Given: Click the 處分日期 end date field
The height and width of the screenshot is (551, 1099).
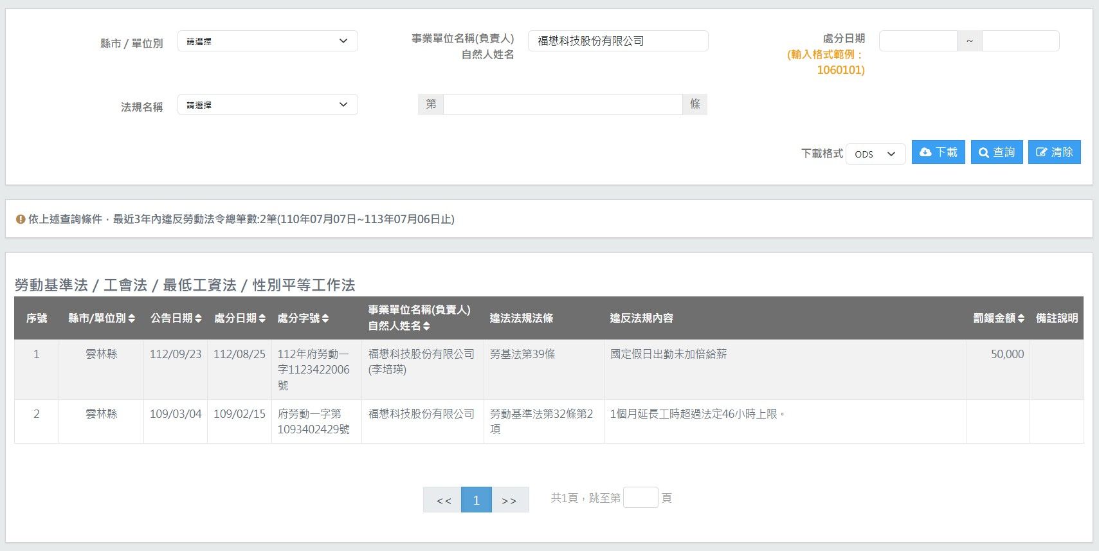Looking at the screenshot, I should (x=1021, y=41).
